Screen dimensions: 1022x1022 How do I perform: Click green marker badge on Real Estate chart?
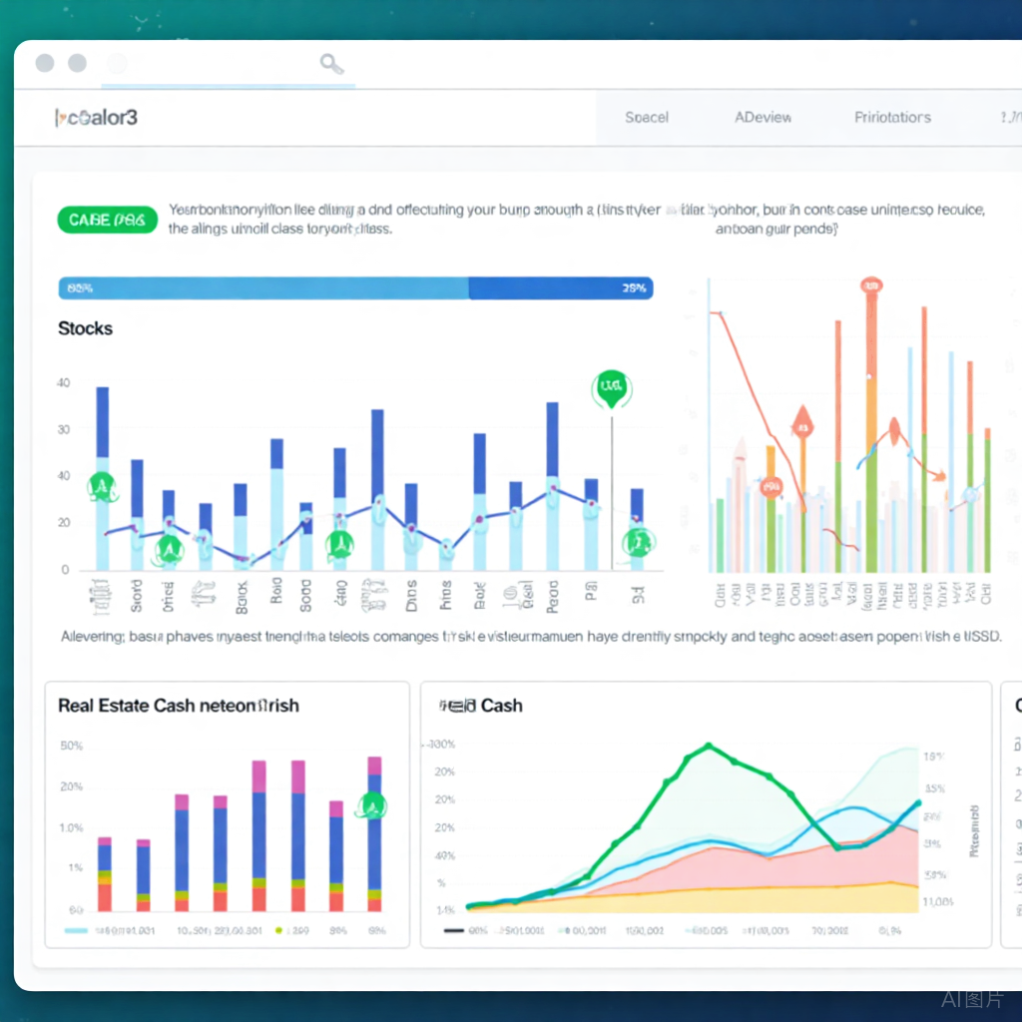coord(372,805)
